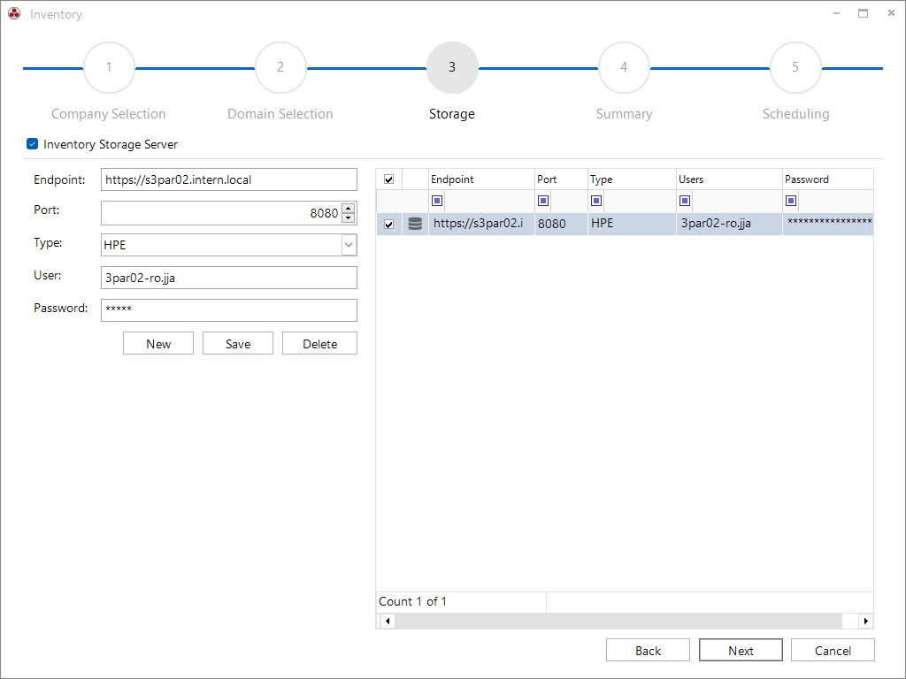Image resolution: width=906 pixels, height=679 pixels.
Task: Expand the Type dropdown showing HPE
Action: click(349, 245)
